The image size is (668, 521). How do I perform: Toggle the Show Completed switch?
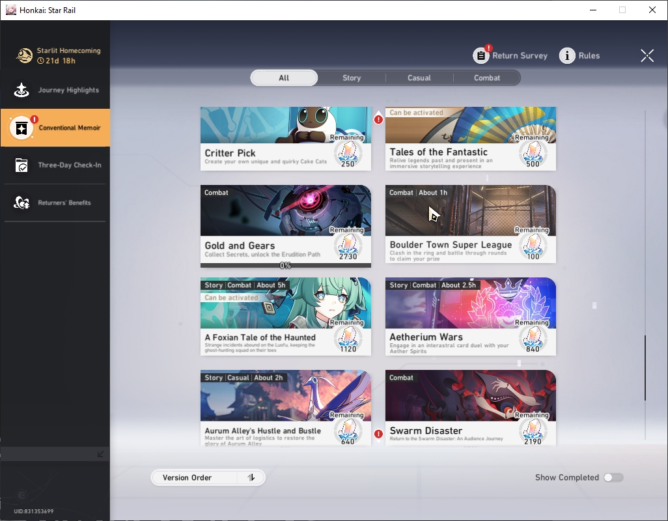pos(613,477)
